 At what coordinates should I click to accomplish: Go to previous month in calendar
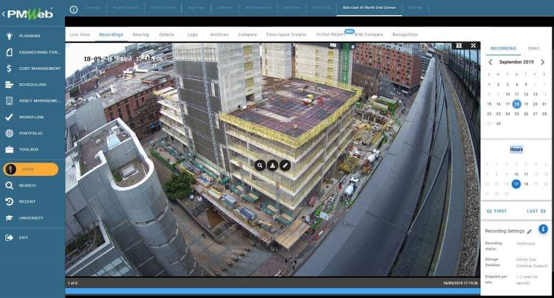[x=491, y=62]
